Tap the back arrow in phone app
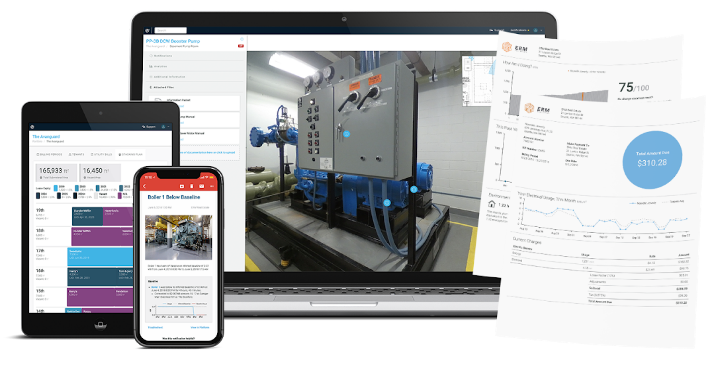This screenshot has height=367, width=718. click(x=144, y=186)
